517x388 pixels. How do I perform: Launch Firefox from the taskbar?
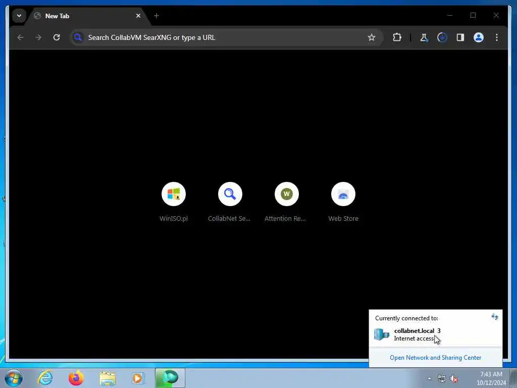point(76,378)
